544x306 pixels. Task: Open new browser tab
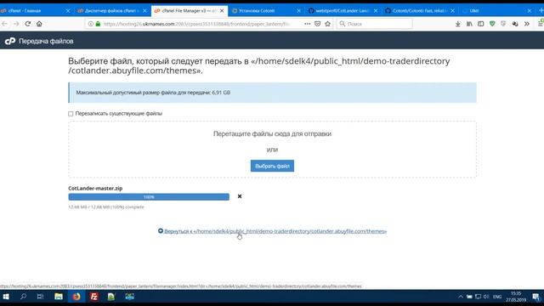click(x=541, y=11)
